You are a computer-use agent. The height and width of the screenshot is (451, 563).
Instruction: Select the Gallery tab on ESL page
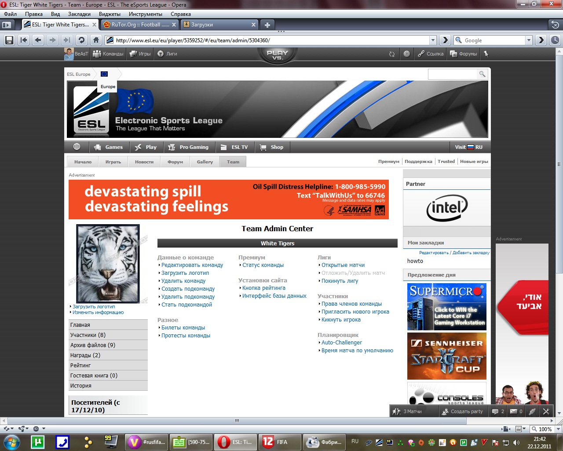205,162
